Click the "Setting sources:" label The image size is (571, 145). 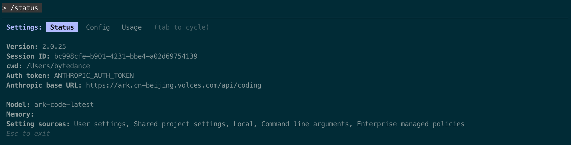tap(38, 124)
